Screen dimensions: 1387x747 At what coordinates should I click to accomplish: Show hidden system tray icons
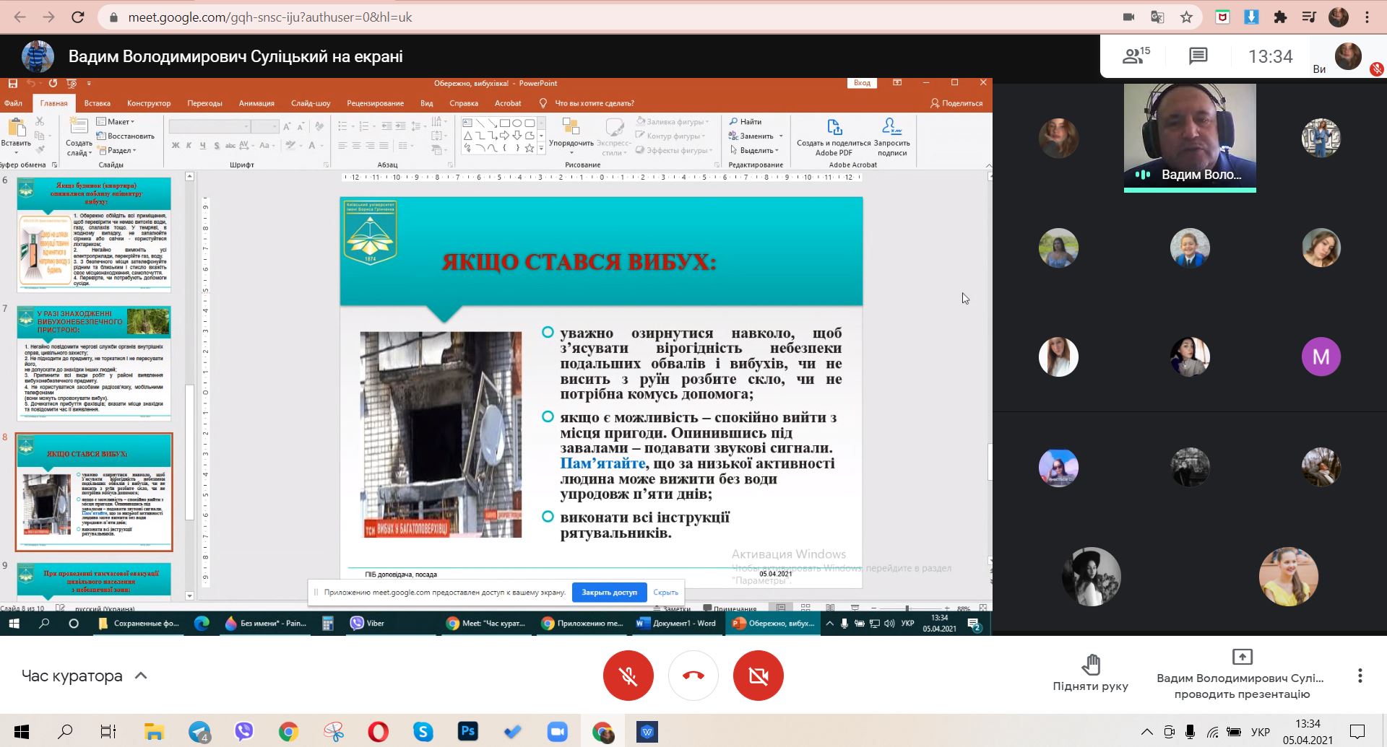1146,732
